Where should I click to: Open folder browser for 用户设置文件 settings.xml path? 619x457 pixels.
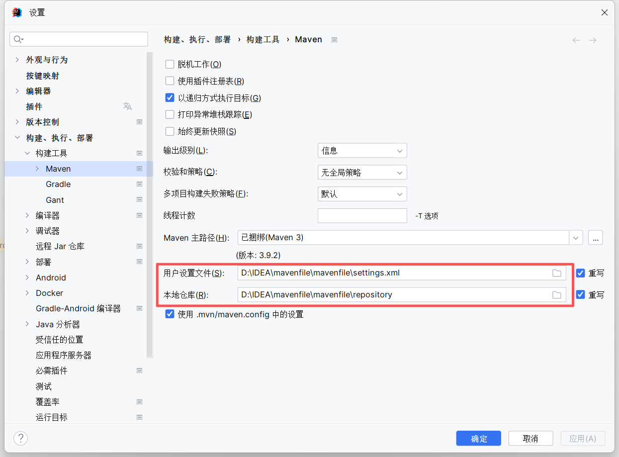[x=556, y=273]
